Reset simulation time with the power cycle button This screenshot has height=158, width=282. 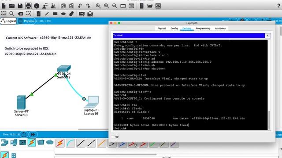click(x=24, y=134)
